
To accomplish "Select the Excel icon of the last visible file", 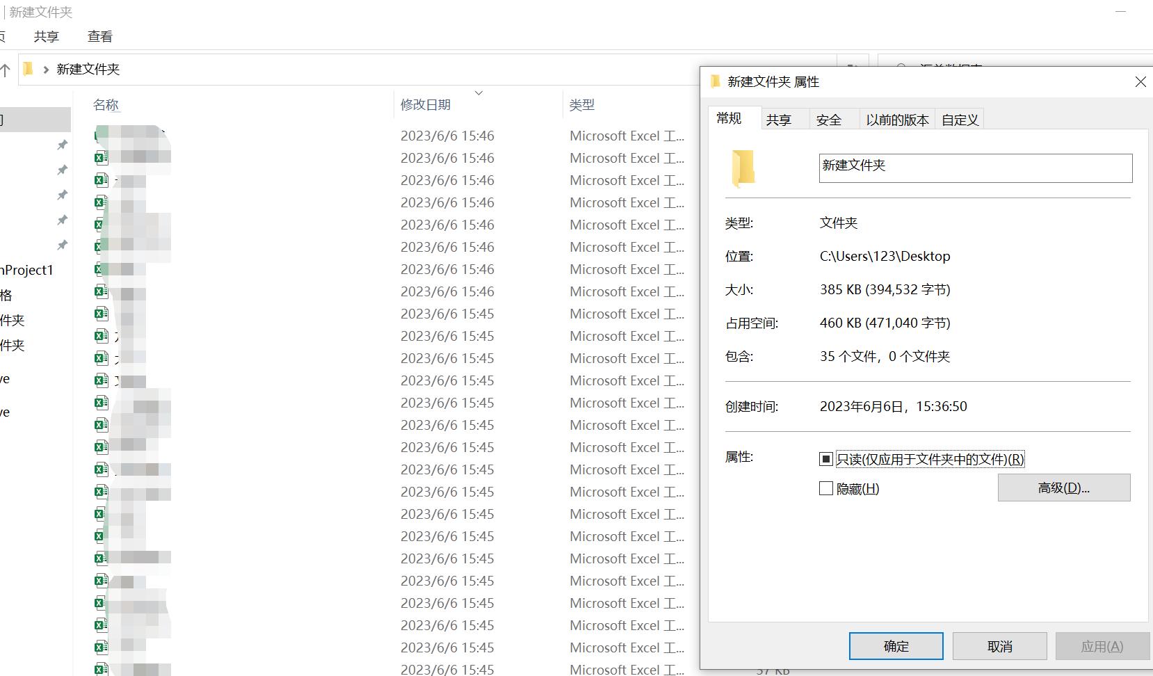I will (101, 669).
